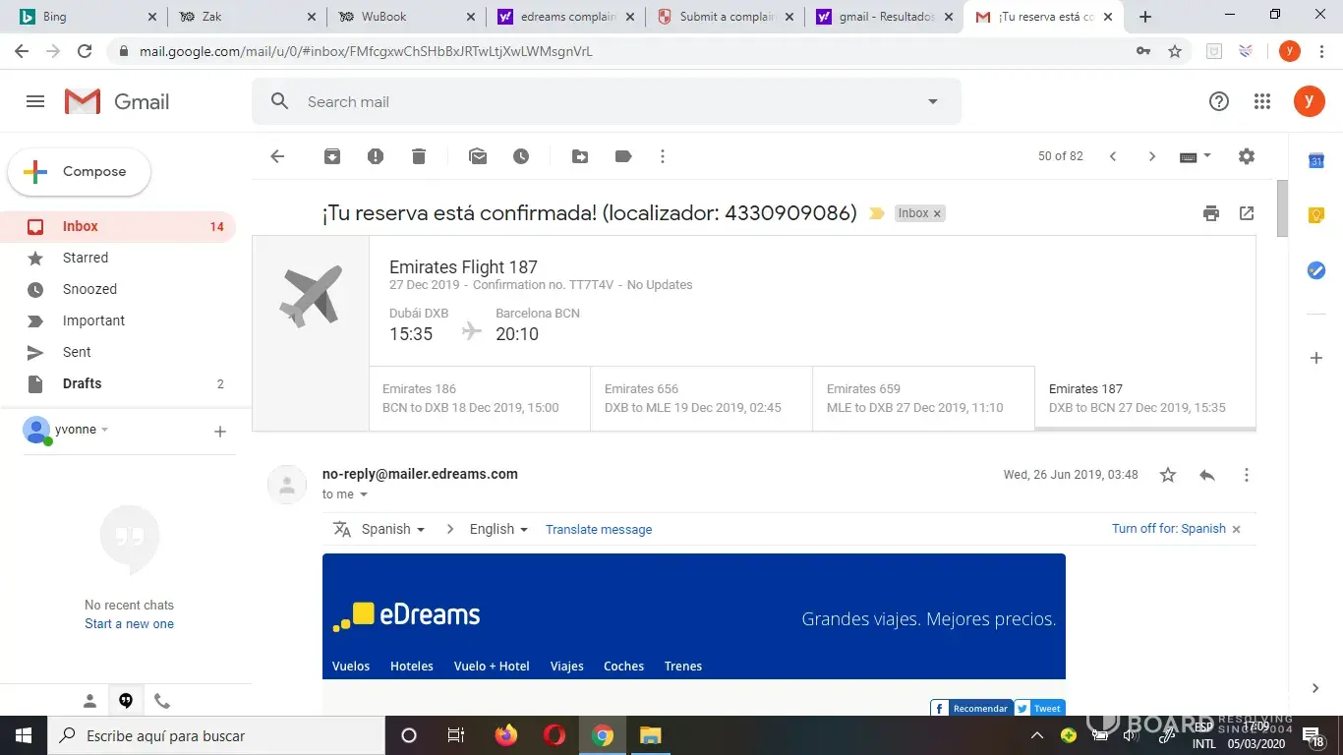The image size is (1343, 755).
Task: Open File Explorer from taskbar
Action: pyautogui.click(x=651, y=735)
